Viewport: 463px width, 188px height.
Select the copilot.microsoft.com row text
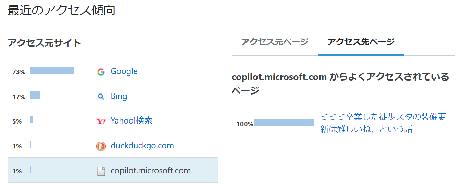tap(151, 171)
